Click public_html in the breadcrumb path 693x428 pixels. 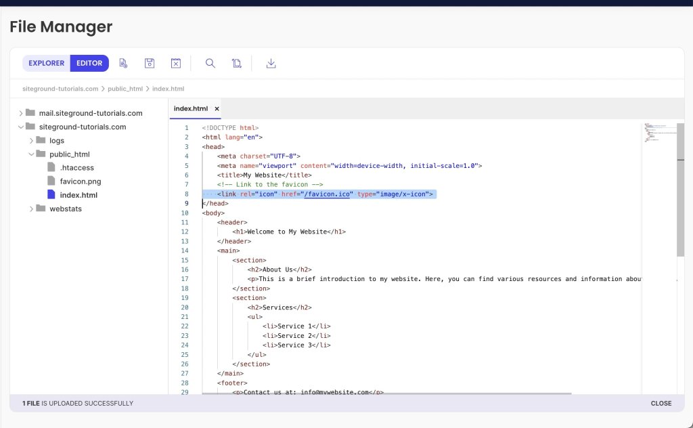pos(125,89)
